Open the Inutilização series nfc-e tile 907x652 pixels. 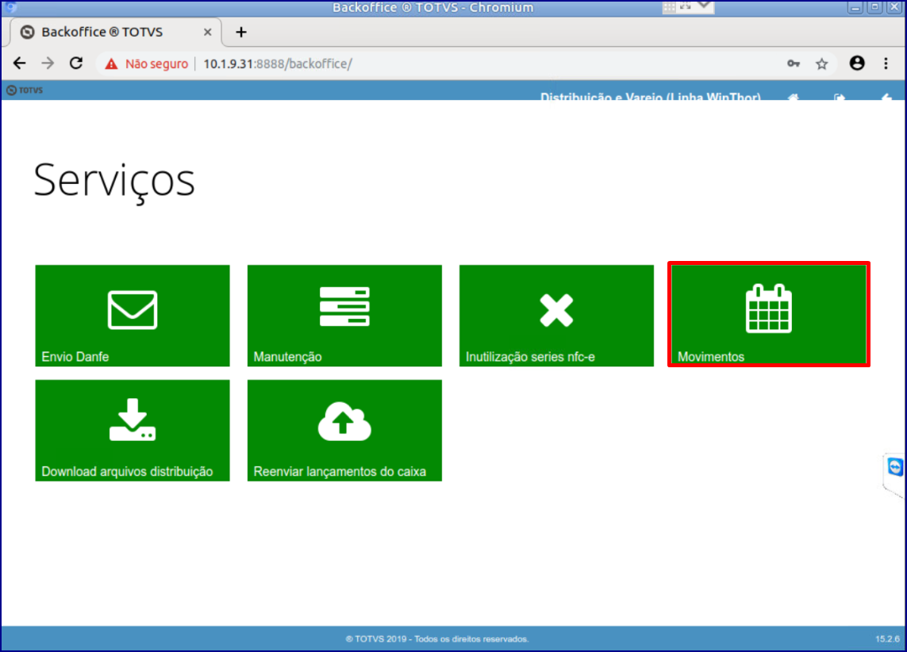click(x=556, y=316)
